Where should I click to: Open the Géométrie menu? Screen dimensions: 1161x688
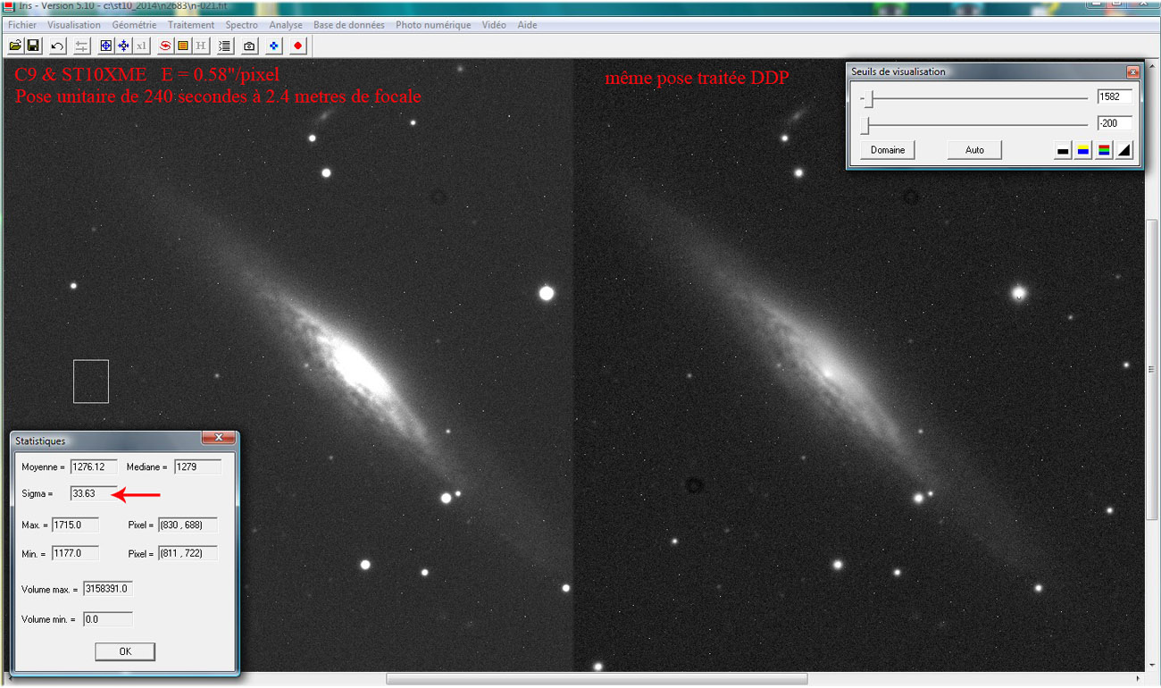coord(134,25)
